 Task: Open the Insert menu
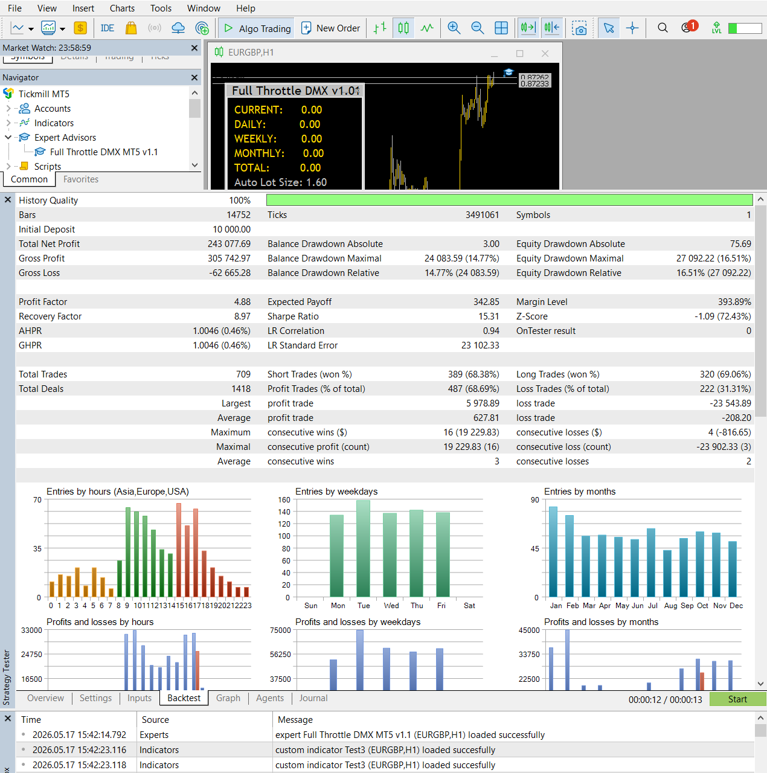(x=83, y=8)
